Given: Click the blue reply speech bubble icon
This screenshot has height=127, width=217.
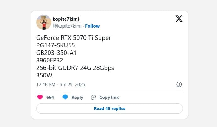Looking at the screenshot, I should pyautogui.click(x=65, y=97).
